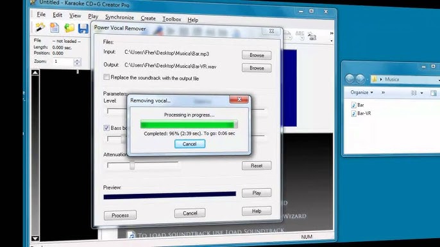Viewport: 440px width, 247px height.
Task: Maximize the Musica explorer window
Action: pos(434,67)
